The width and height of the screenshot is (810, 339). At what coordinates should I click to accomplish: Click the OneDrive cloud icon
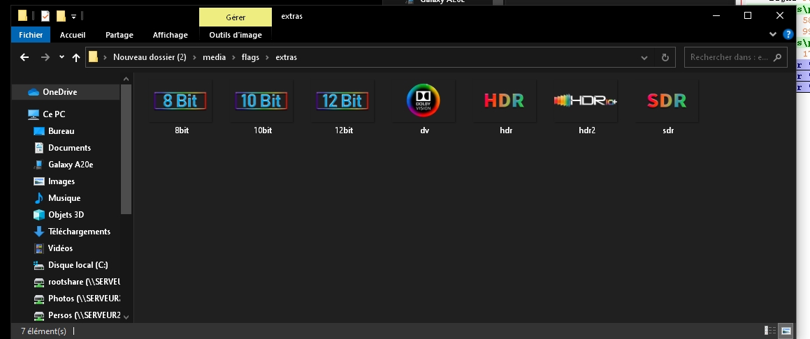34,92
